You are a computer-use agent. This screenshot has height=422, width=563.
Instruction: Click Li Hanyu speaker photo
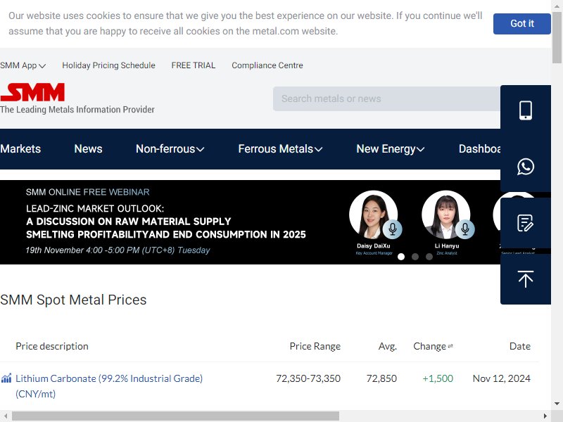pos(446,215)
